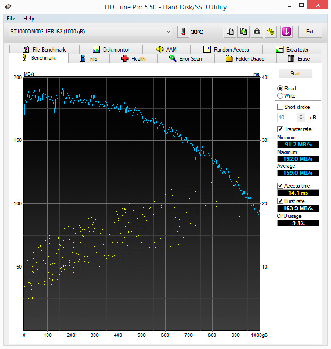Image resolution: width=331 pixels, height=349 pixels.
Task: Switch to the Error Scan tab
Action: [x=185, y=59]
